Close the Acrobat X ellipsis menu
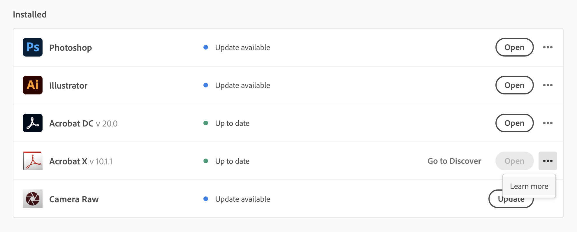The height and width of the screenshot is (232, 577). [x=548, y=161]
